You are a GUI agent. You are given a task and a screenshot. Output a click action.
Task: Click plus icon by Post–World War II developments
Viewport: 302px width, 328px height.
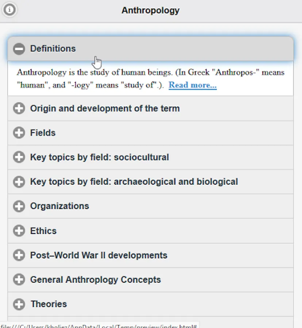[19, 255]
